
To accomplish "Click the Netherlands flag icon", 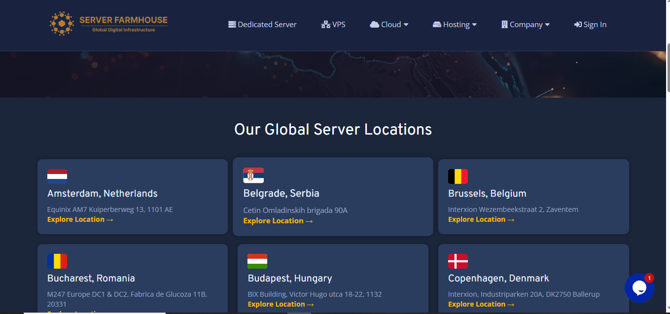I will pos(57,176).
